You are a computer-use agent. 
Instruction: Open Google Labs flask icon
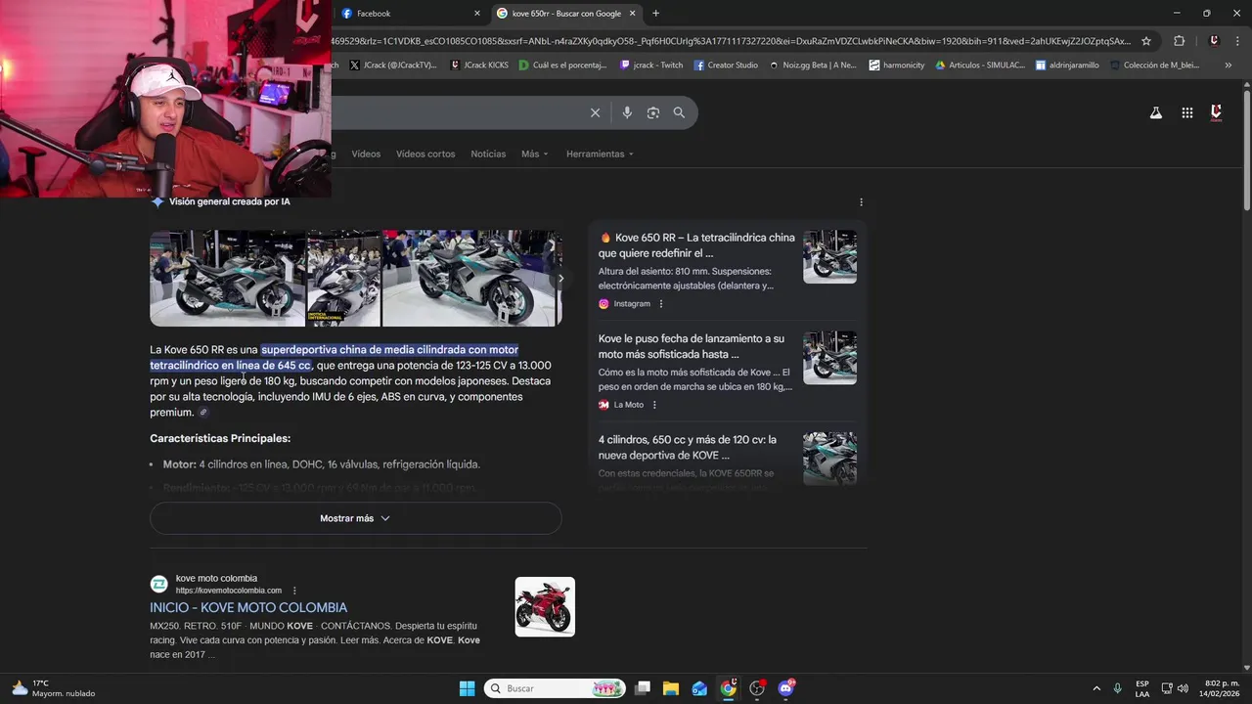coord(1156,112)
